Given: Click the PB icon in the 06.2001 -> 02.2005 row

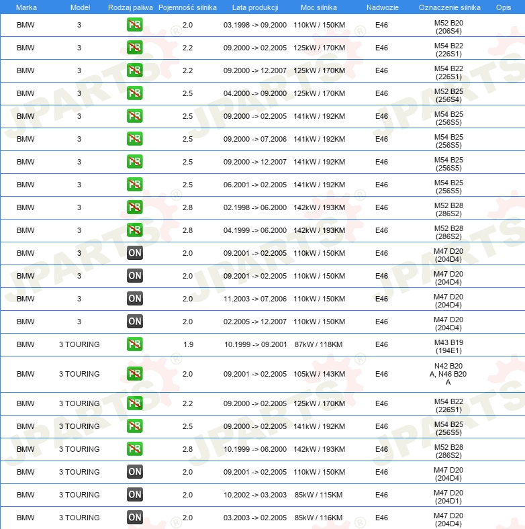Looking at the screenshot, I should (x=135, y=185).
